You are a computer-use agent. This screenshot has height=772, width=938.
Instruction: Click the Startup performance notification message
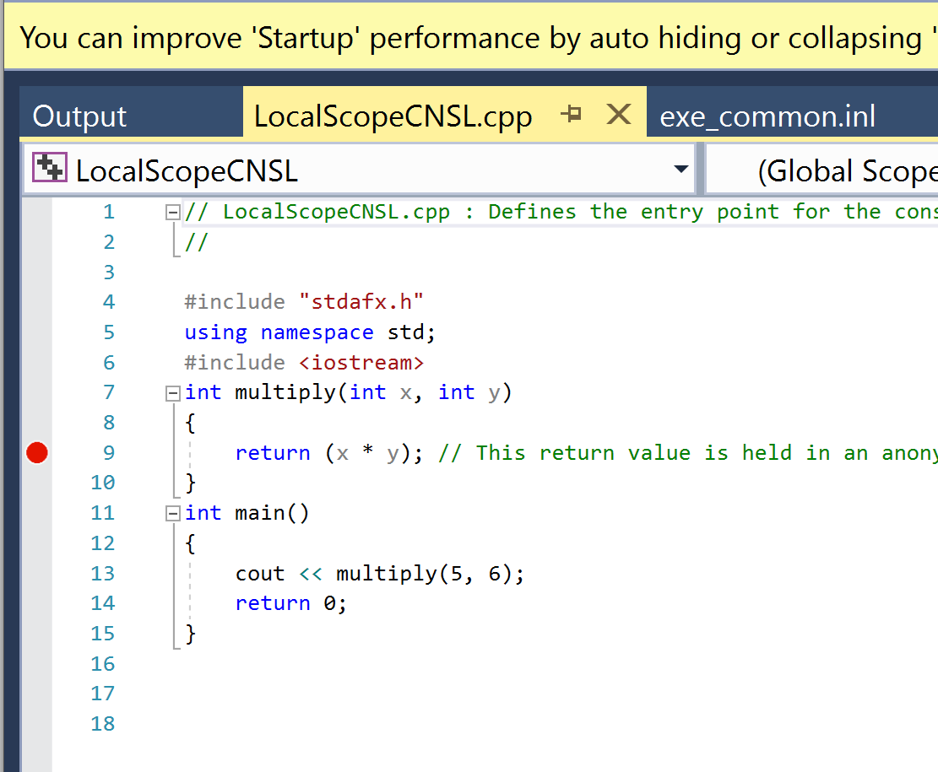[469, 37]
